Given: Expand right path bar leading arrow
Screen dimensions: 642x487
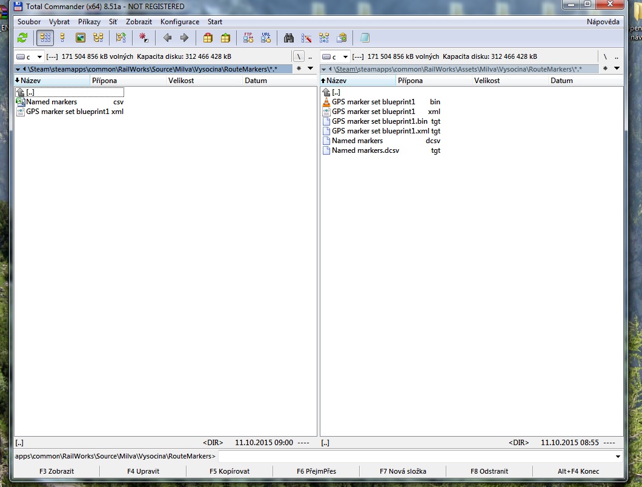Looking at the screenshot, I should (323, 69).
